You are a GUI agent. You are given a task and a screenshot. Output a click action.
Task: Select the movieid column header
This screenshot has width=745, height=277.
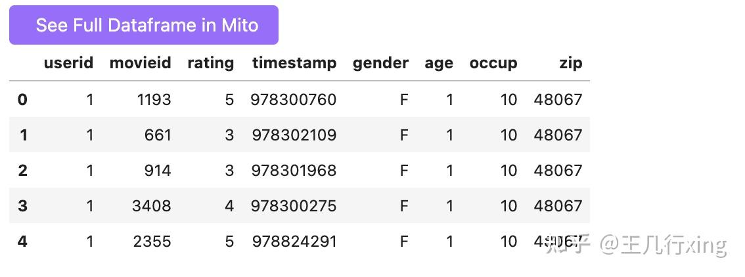pyautogui.click(x=140, y=63)
